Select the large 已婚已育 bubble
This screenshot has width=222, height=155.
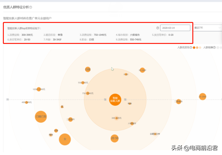41,117
